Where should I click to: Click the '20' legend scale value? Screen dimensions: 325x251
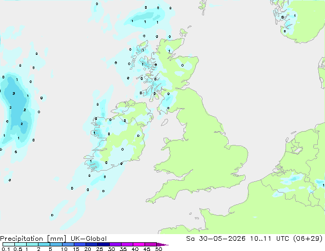tap(88, 249)
